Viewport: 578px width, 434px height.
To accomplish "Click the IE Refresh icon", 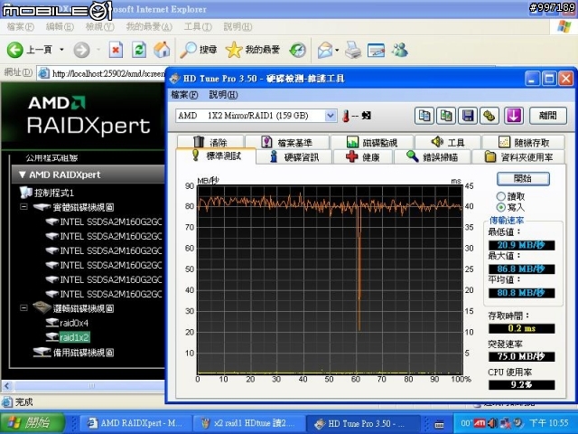I will (139, 50).
